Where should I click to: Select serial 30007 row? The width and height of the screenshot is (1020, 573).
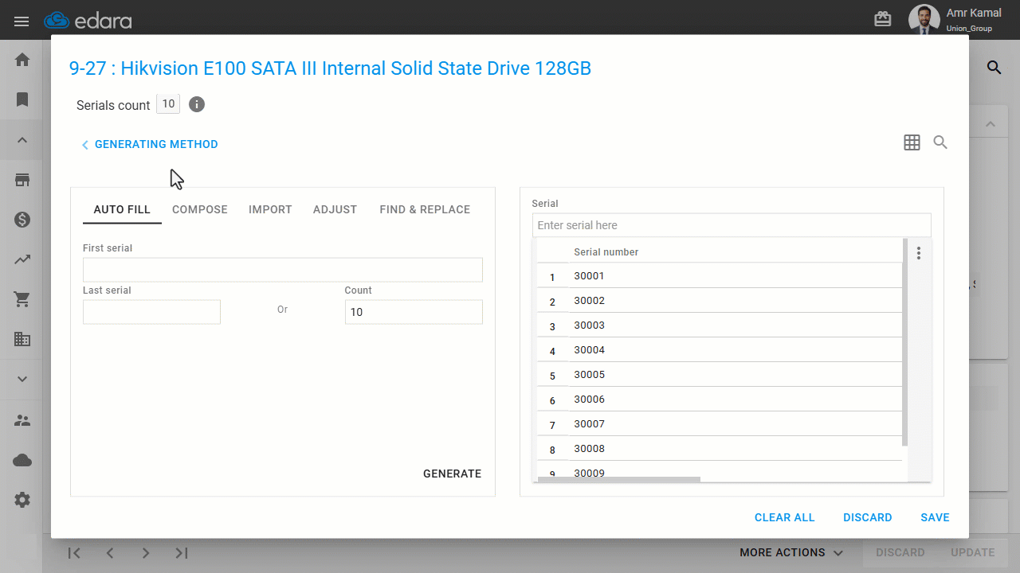[x=719, y=424]
